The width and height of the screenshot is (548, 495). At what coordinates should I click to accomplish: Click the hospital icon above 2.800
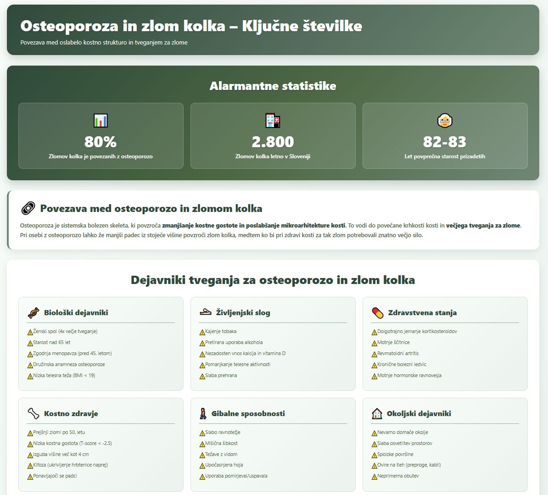[273, 121]
